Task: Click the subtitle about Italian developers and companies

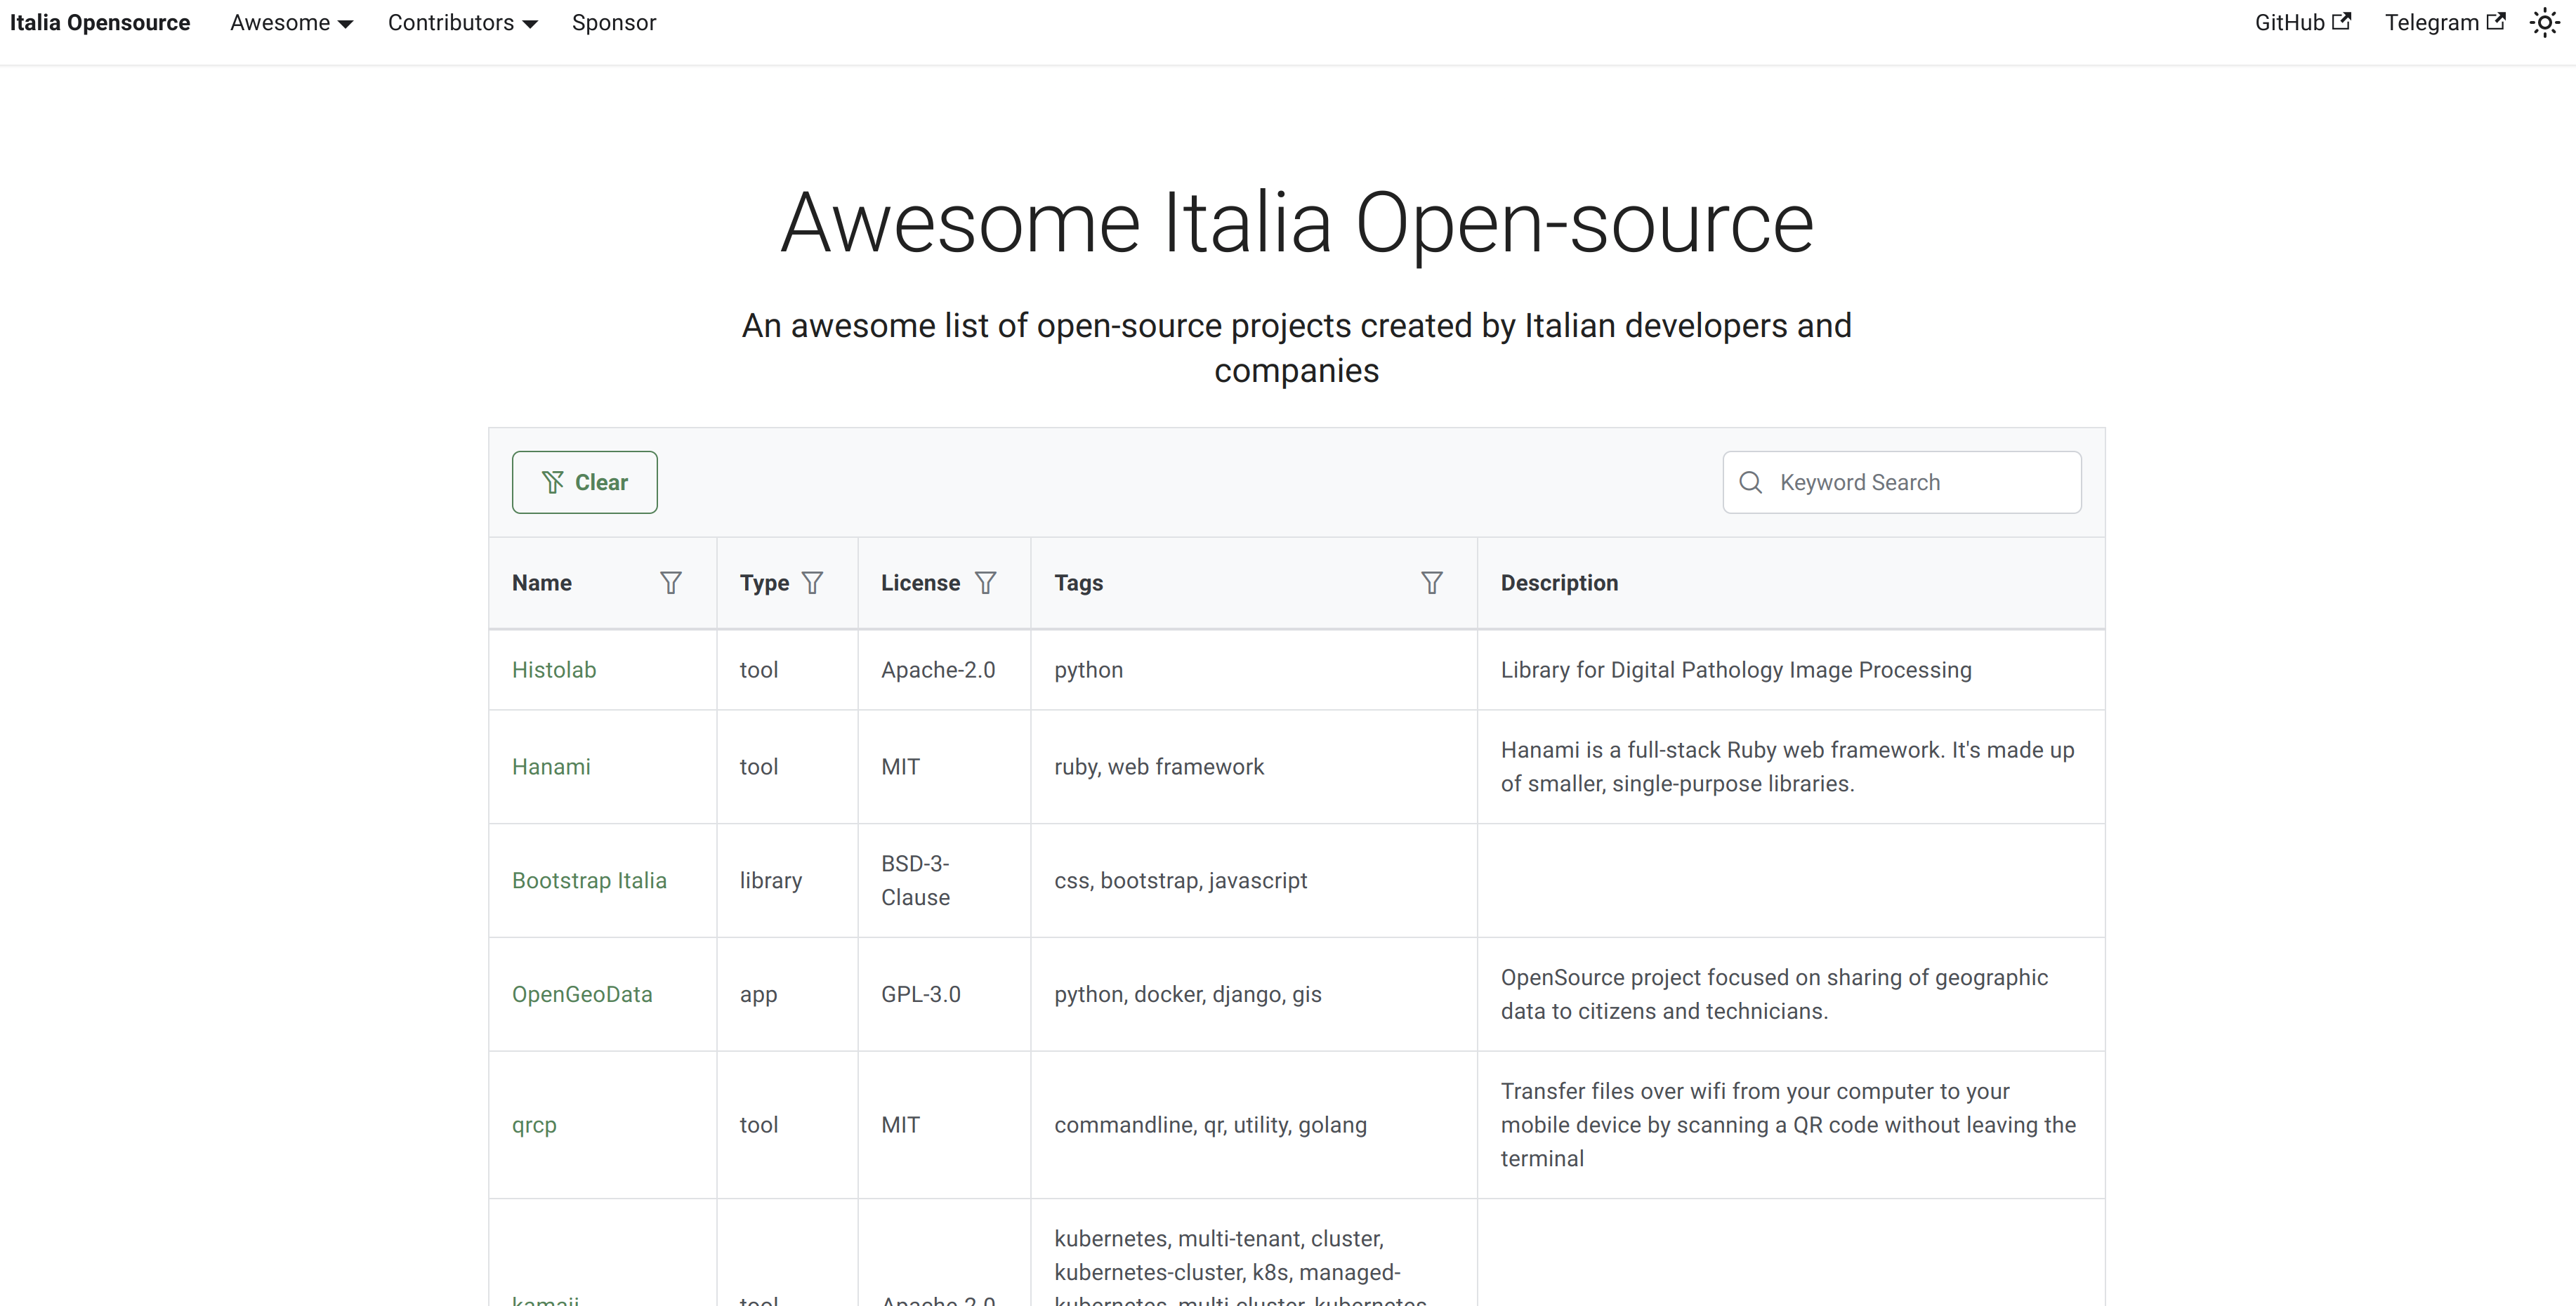Action: 1297,348
